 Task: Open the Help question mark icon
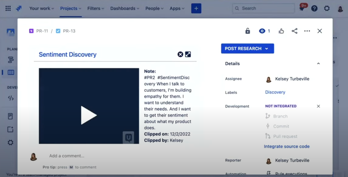point(314,9)
